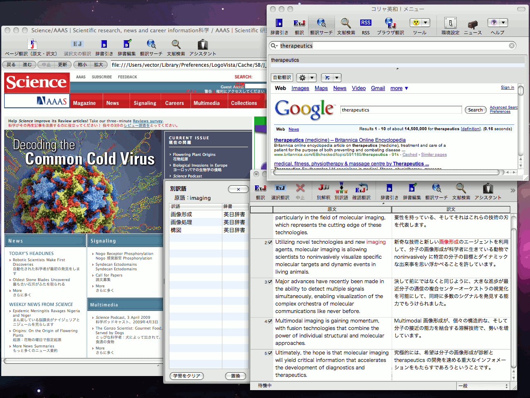The image size is (530, 398).
Task: Open the News tab on Science navigation bar
Action: pos(113,103)
